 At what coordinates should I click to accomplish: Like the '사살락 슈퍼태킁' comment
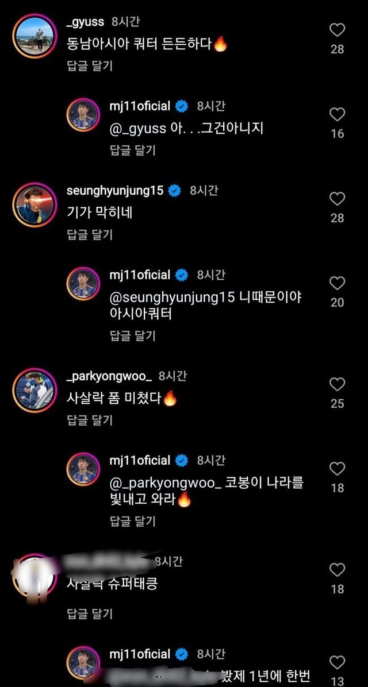click(x=337, y=570)
